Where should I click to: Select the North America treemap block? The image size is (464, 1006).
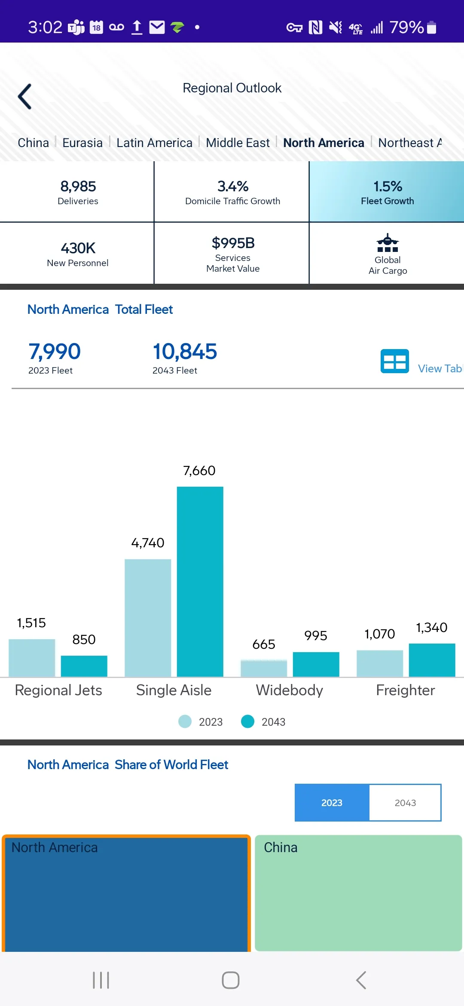tap(126, 893)
